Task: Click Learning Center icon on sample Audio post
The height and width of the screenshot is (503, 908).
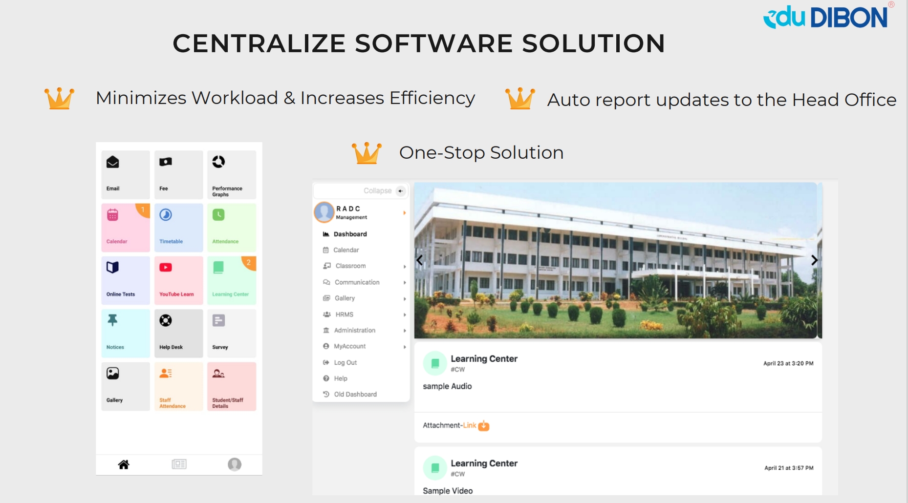Action: tap(435, 363)
